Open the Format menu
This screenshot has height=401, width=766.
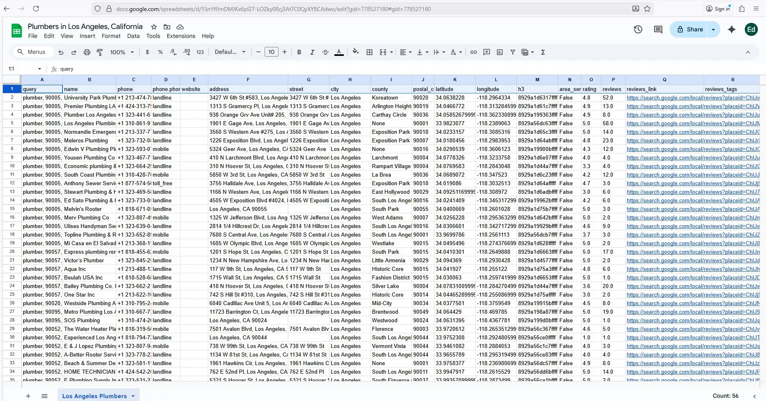click(111, 36)
